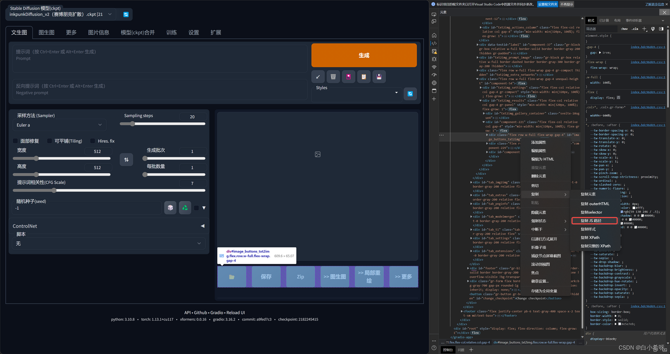Adjust the Sampling steps slider
This screenshot has height=354, width=670.
pos(162,124)
